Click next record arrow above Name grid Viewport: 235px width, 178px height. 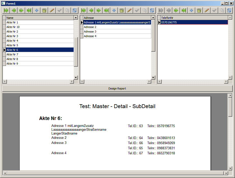pyautogui.click(x=21, y=10)
